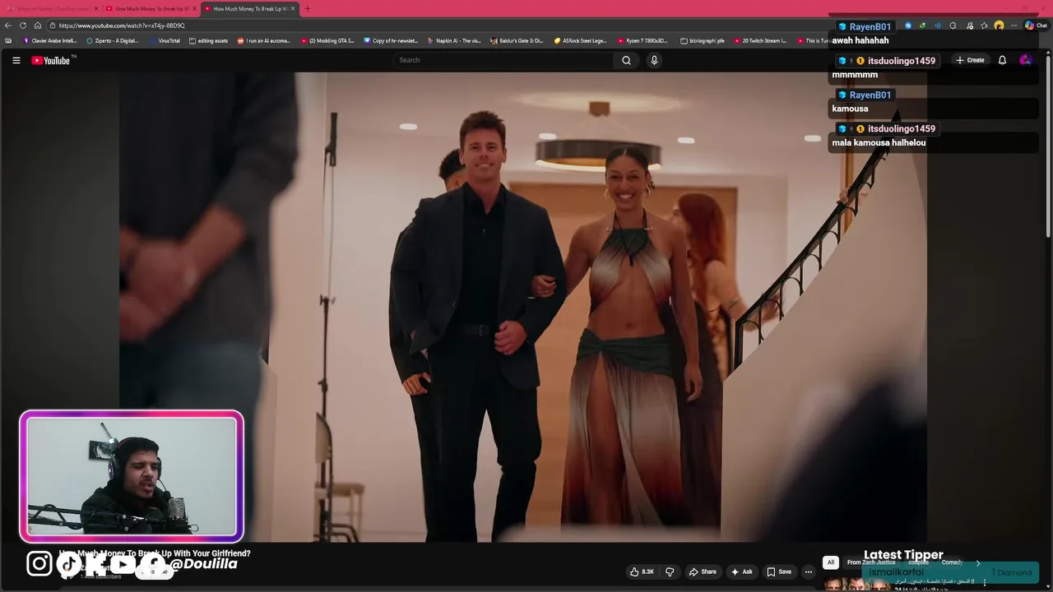Open the 'editing assets' bookmark folder
Screen dimensions: 1053x592
(208, 40)
